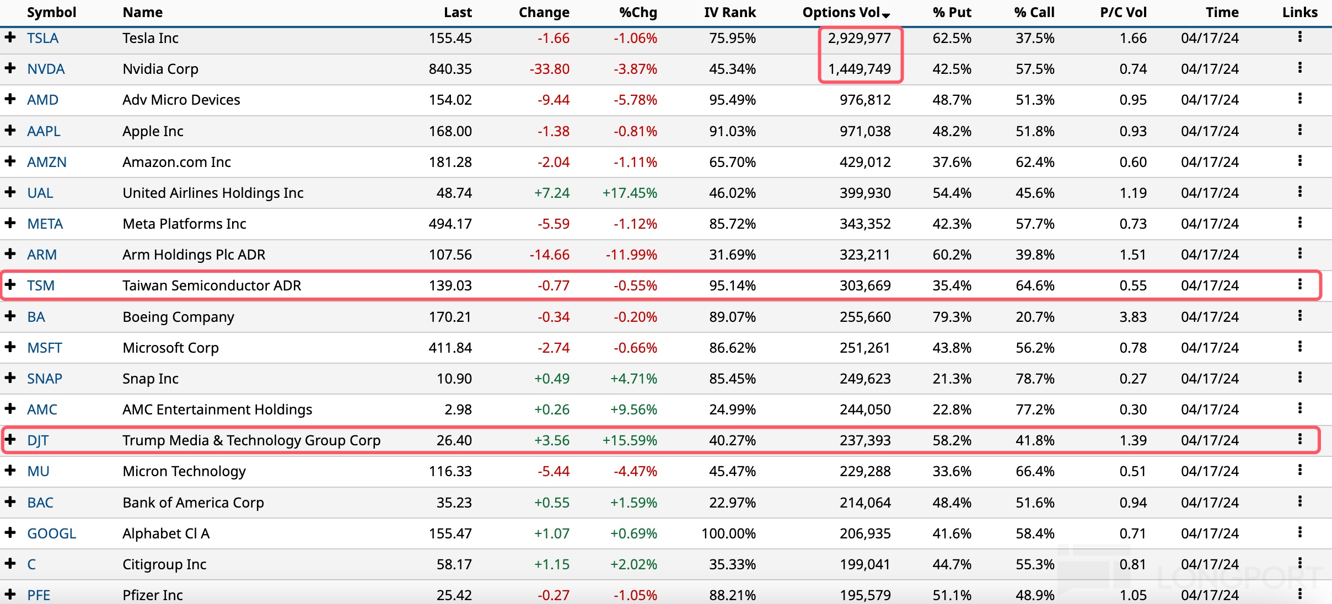Image resolution: width=1332 pixels, height=604 pixels.
Task: Sort by IV Rank column header
Action: tap(729, 13)
